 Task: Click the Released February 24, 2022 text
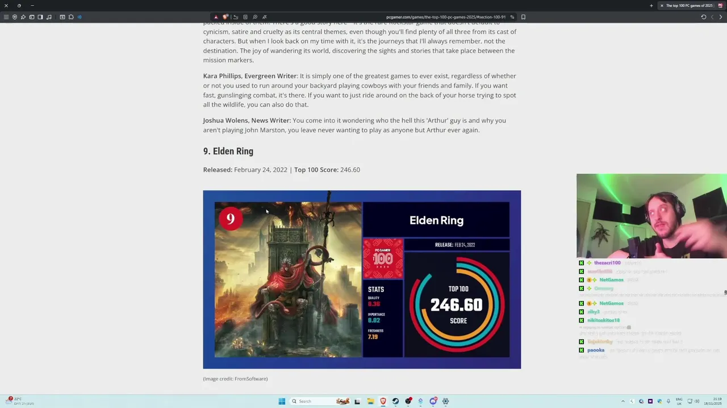245,169
